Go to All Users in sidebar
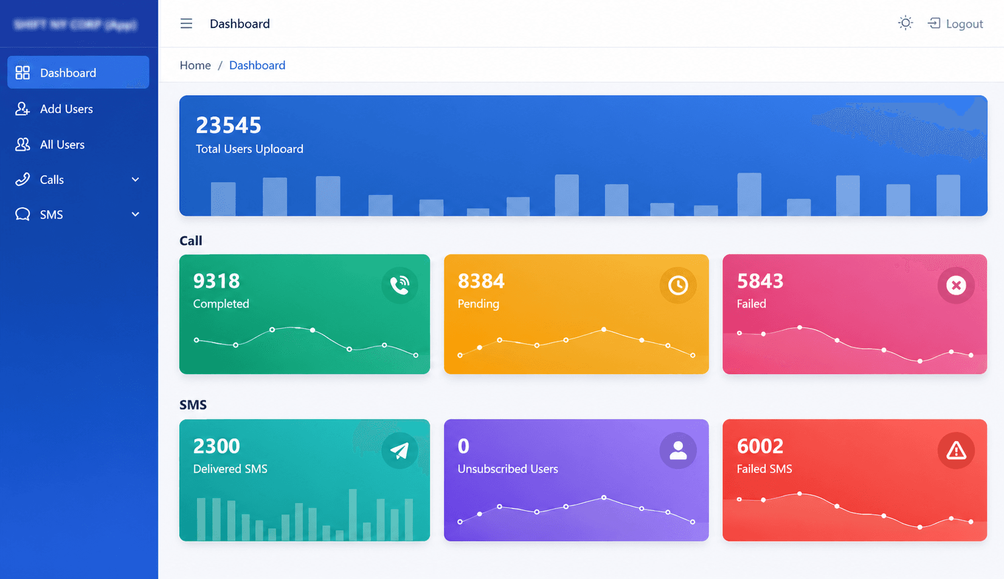 point(78,145)
